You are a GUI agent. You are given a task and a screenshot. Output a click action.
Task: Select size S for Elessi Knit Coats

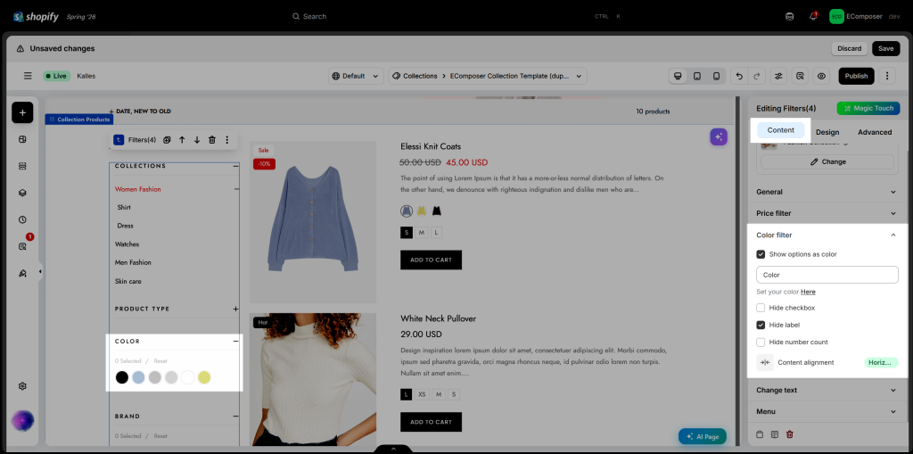407,233
